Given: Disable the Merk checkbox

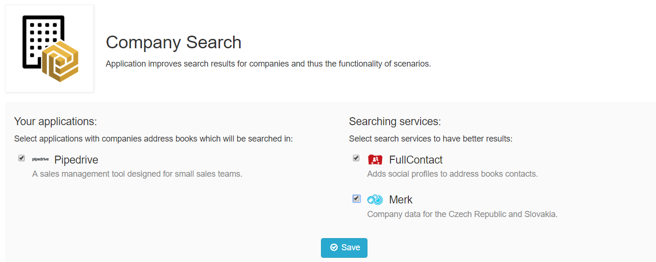Looking at the screenshot, I should 356,199.
